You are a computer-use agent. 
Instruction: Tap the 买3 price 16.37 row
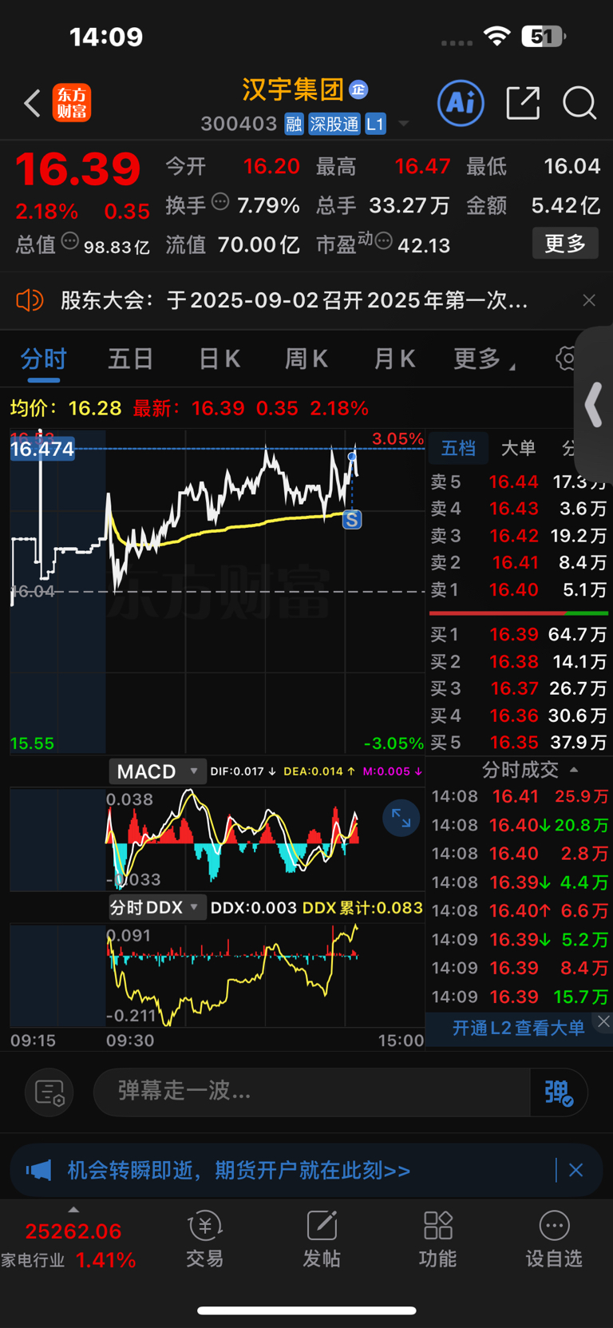[x=519, y=688]
